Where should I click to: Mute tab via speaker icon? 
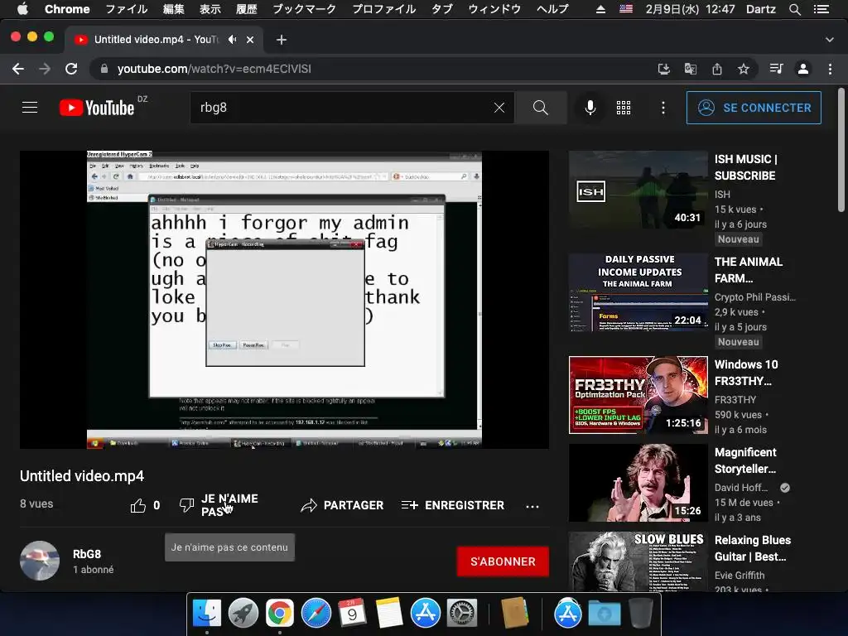pyautogui.click(x=233, y=40)
